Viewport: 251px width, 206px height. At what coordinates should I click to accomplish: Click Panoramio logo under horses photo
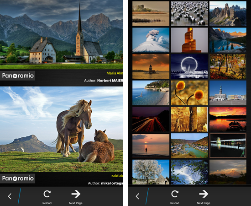[18, 179]
